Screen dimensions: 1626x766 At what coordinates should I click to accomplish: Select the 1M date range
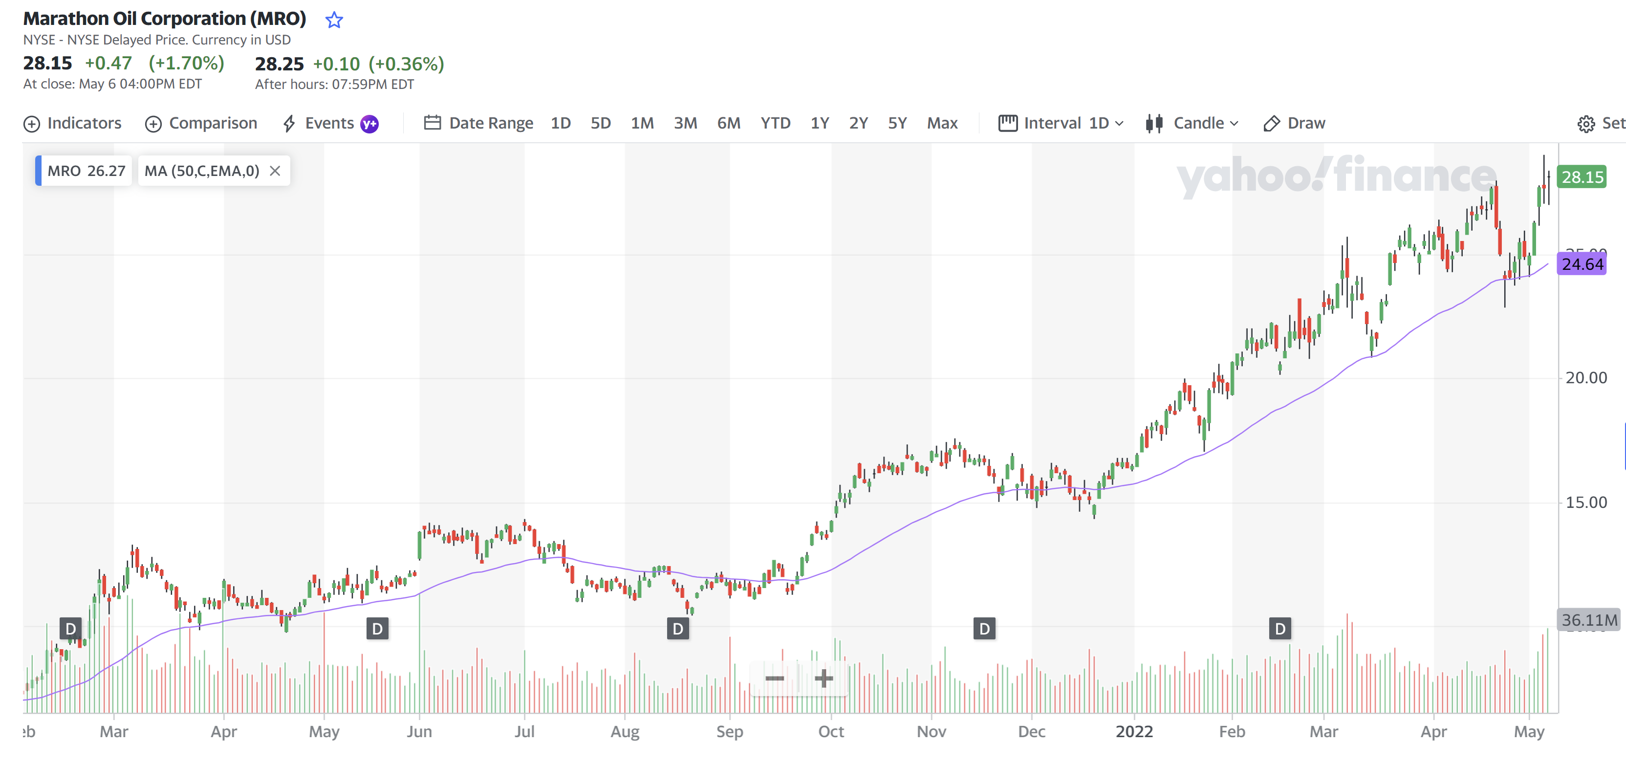click(x=642, y=123)
